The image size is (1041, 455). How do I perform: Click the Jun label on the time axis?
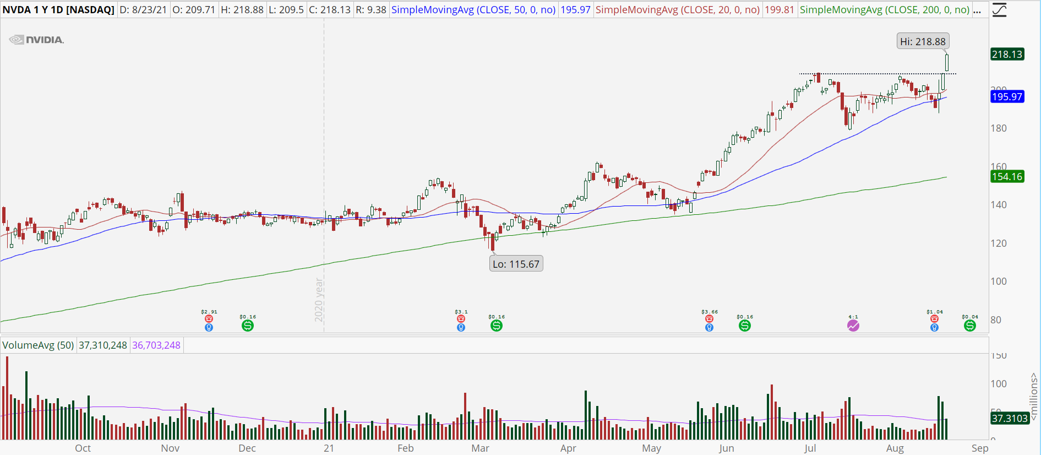726,448
